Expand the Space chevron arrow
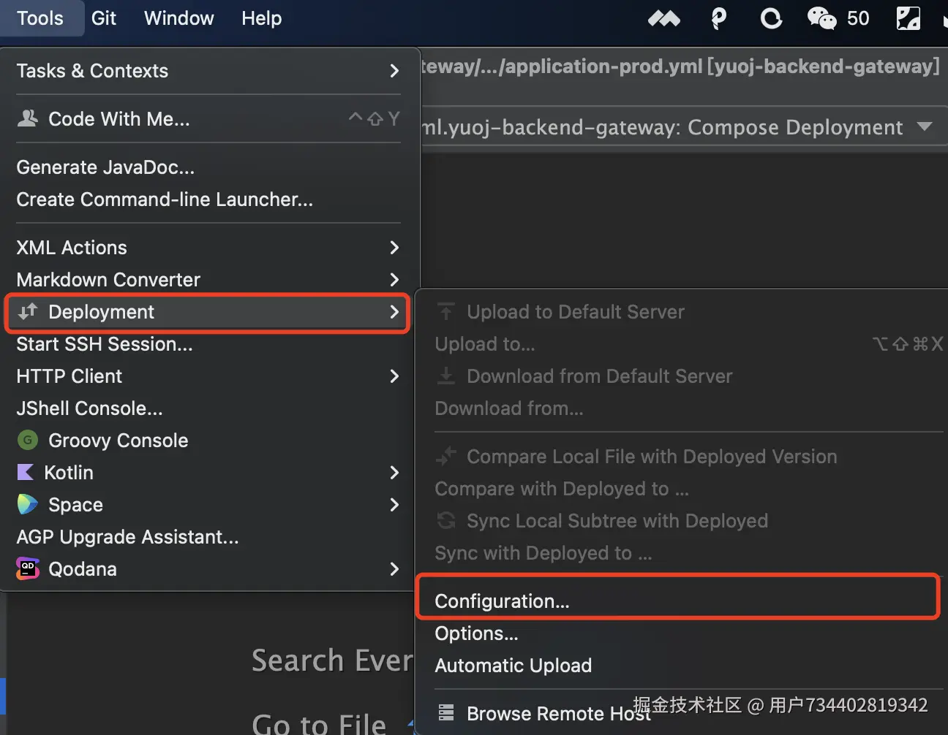948x735 pixels. tap(395, 505)
